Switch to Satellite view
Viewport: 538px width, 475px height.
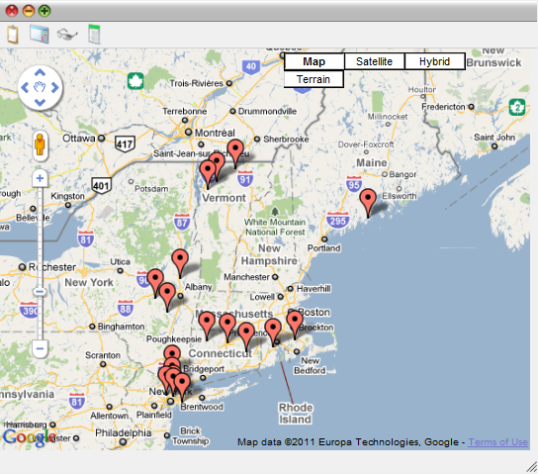(x=375, y=61)
